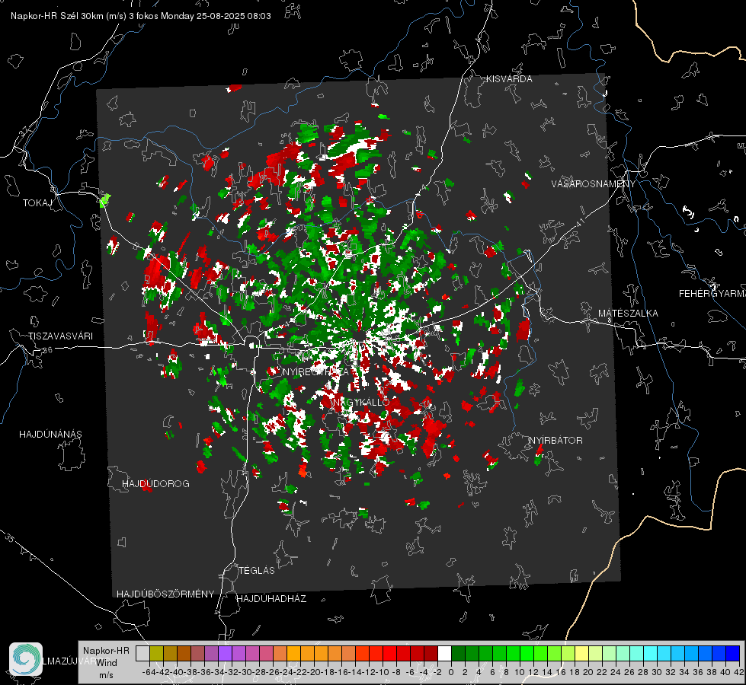Click the -30 legend value
746x685 pixels.
245,672
